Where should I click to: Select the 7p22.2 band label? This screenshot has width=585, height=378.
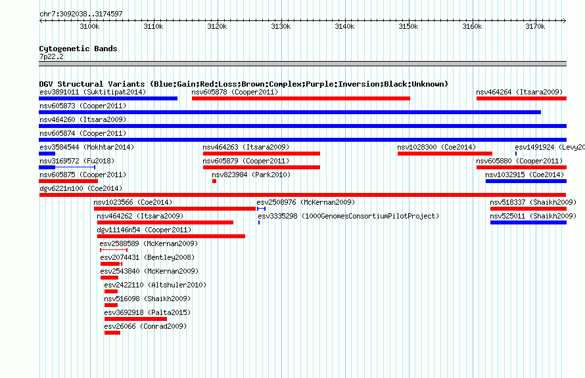(51, 56)
